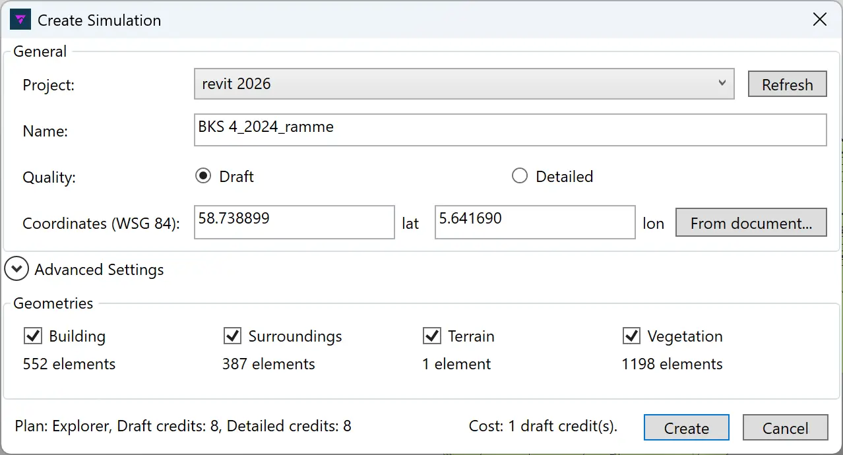Click the Advanced Settings label
843x455 pixels.
tap(99, 270)
